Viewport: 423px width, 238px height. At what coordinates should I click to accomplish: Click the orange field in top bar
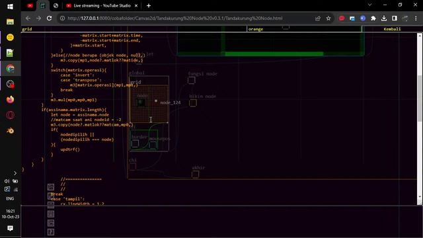[x=304, y=29]
